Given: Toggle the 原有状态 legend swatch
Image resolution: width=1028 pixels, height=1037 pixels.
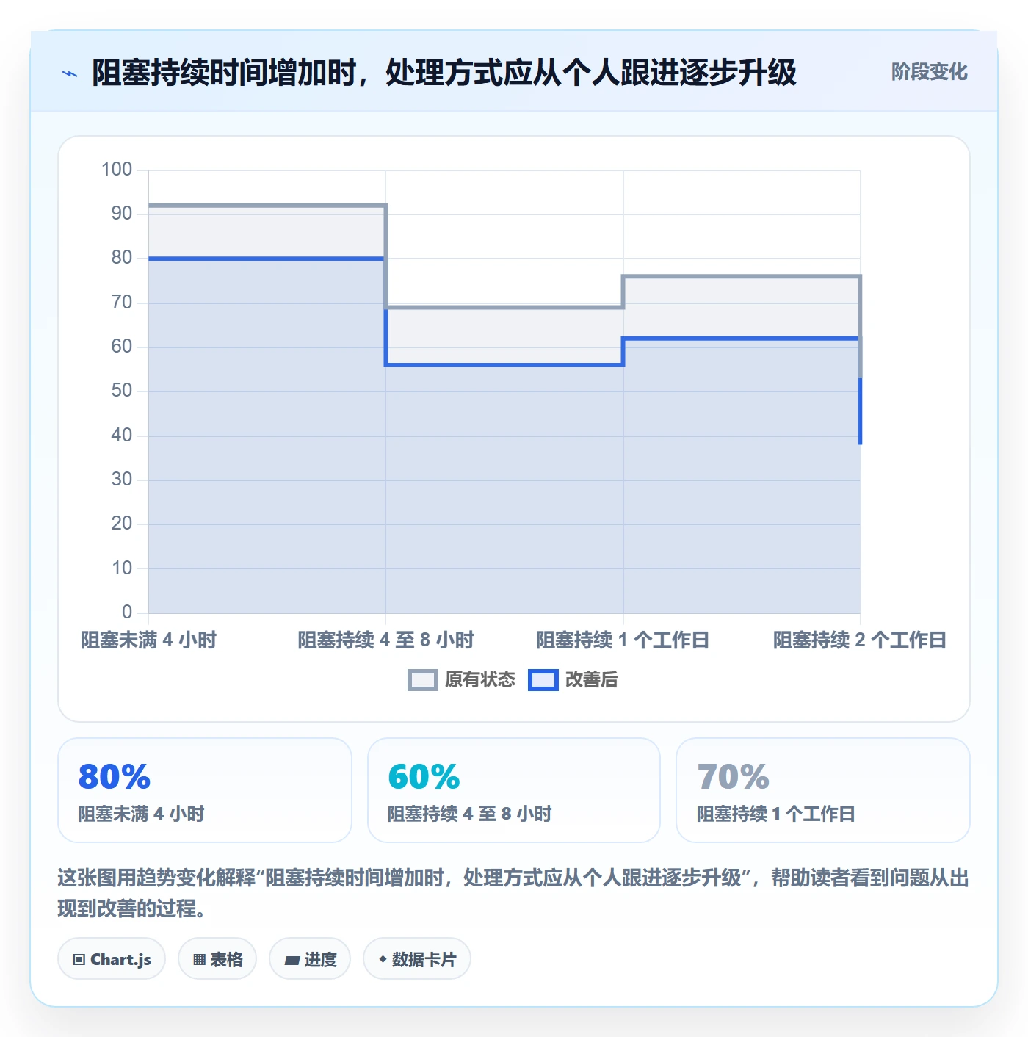Looking at the screenshot, I should pos(422,680).
